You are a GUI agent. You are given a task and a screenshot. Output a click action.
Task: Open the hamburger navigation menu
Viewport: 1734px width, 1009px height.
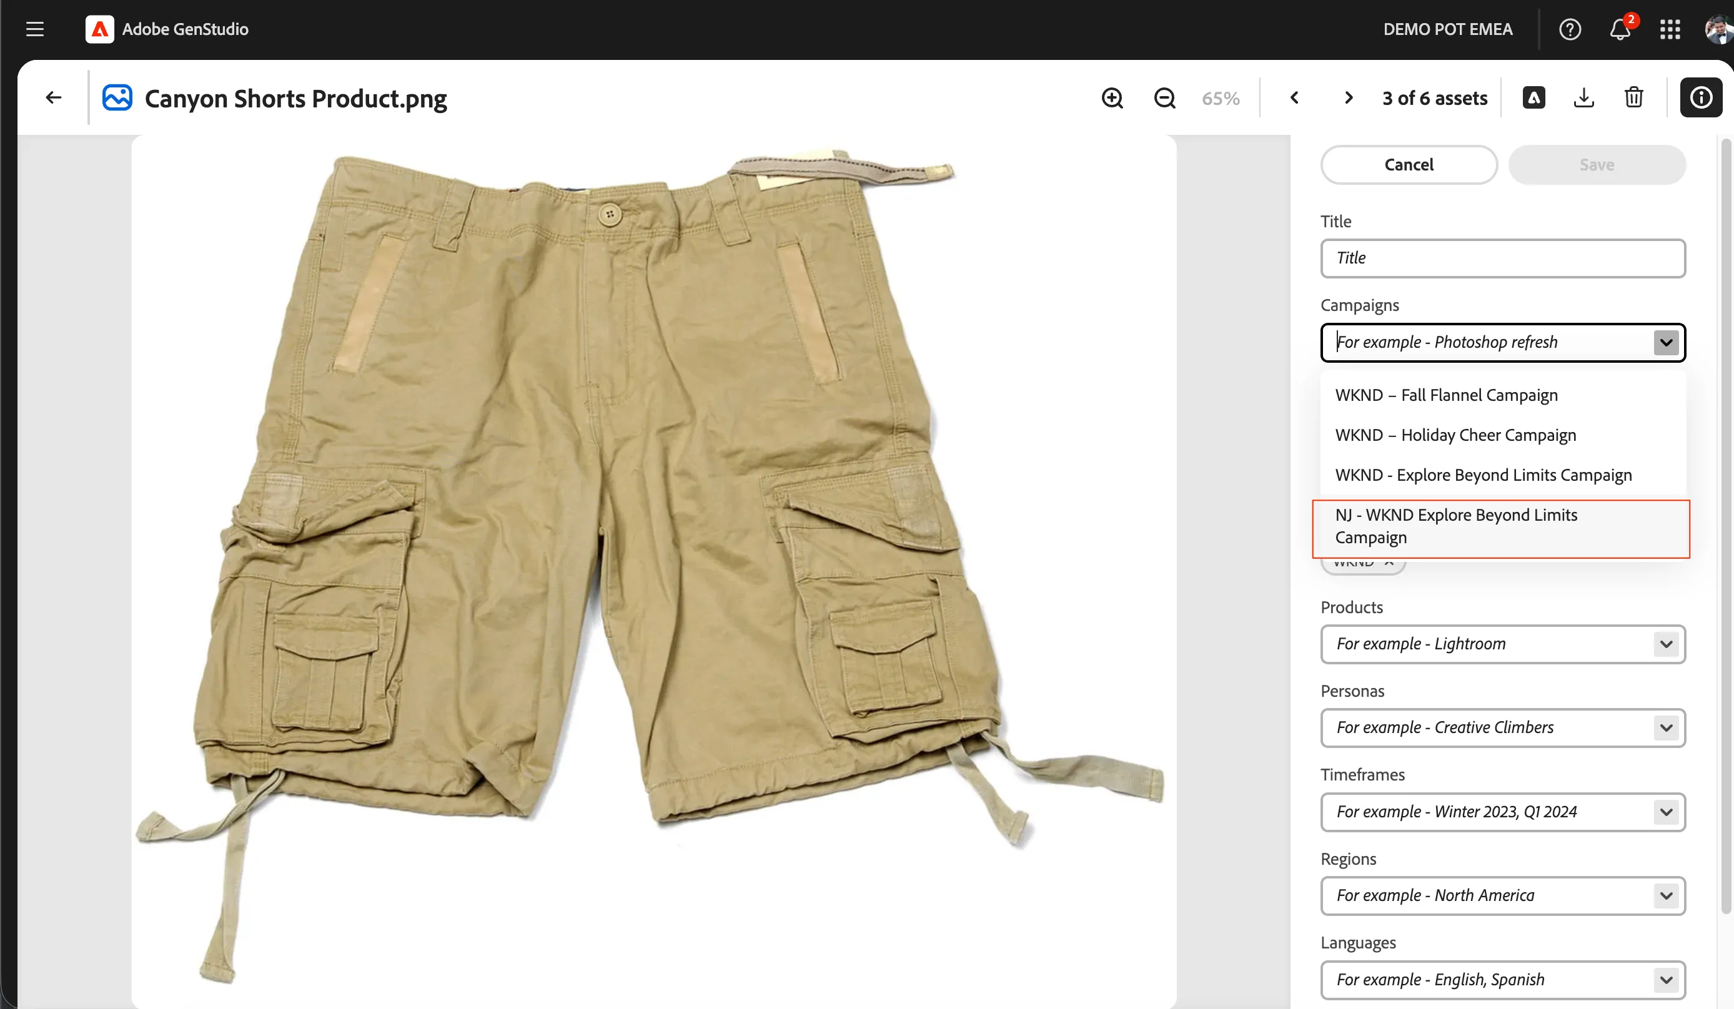tap(34, 29)
